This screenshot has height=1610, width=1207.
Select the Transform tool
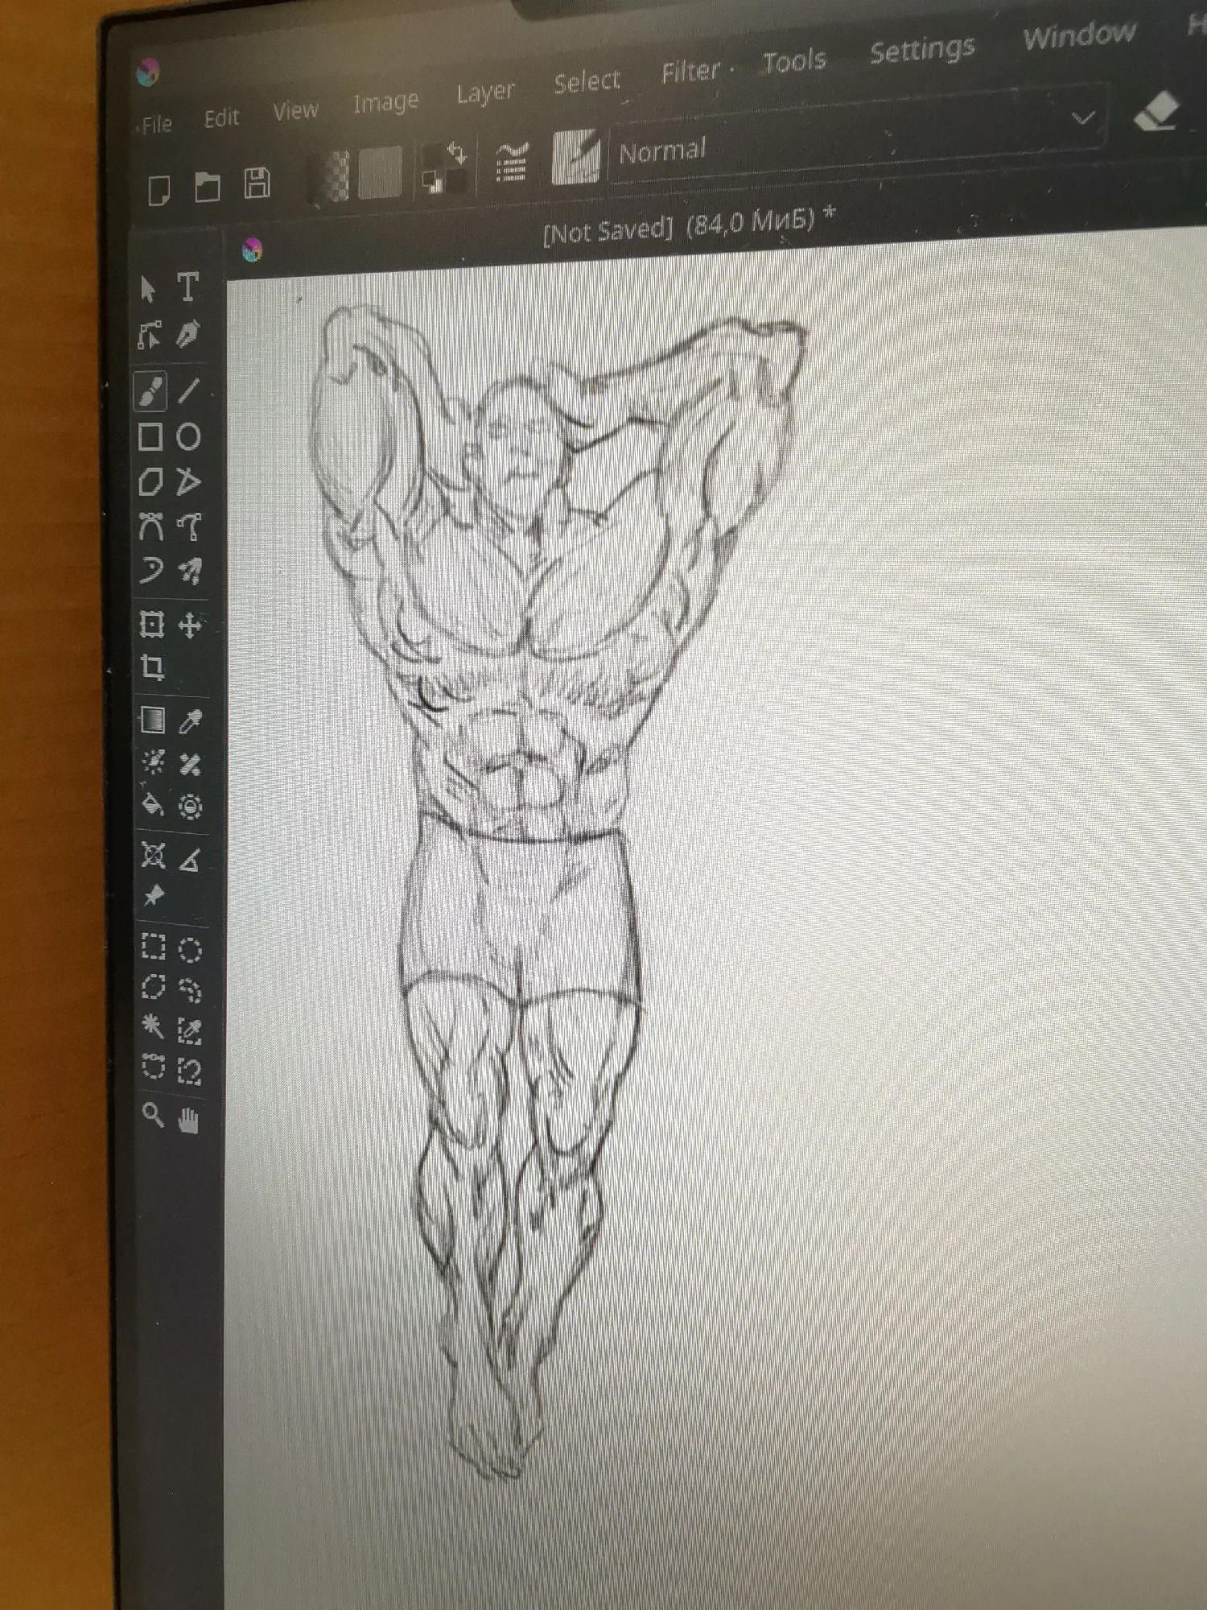(151, 625)
